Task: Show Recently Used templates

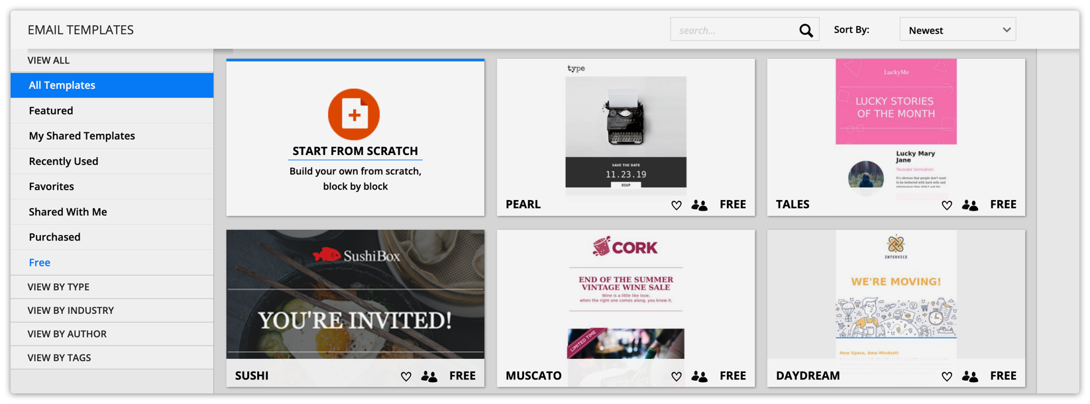Action: click(112, 161)
